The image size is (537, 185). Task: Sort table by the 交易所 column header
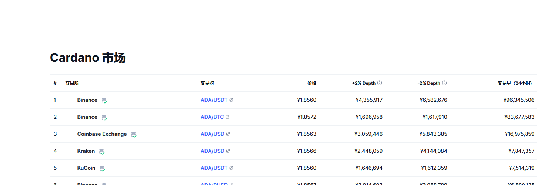coord(72,83)
